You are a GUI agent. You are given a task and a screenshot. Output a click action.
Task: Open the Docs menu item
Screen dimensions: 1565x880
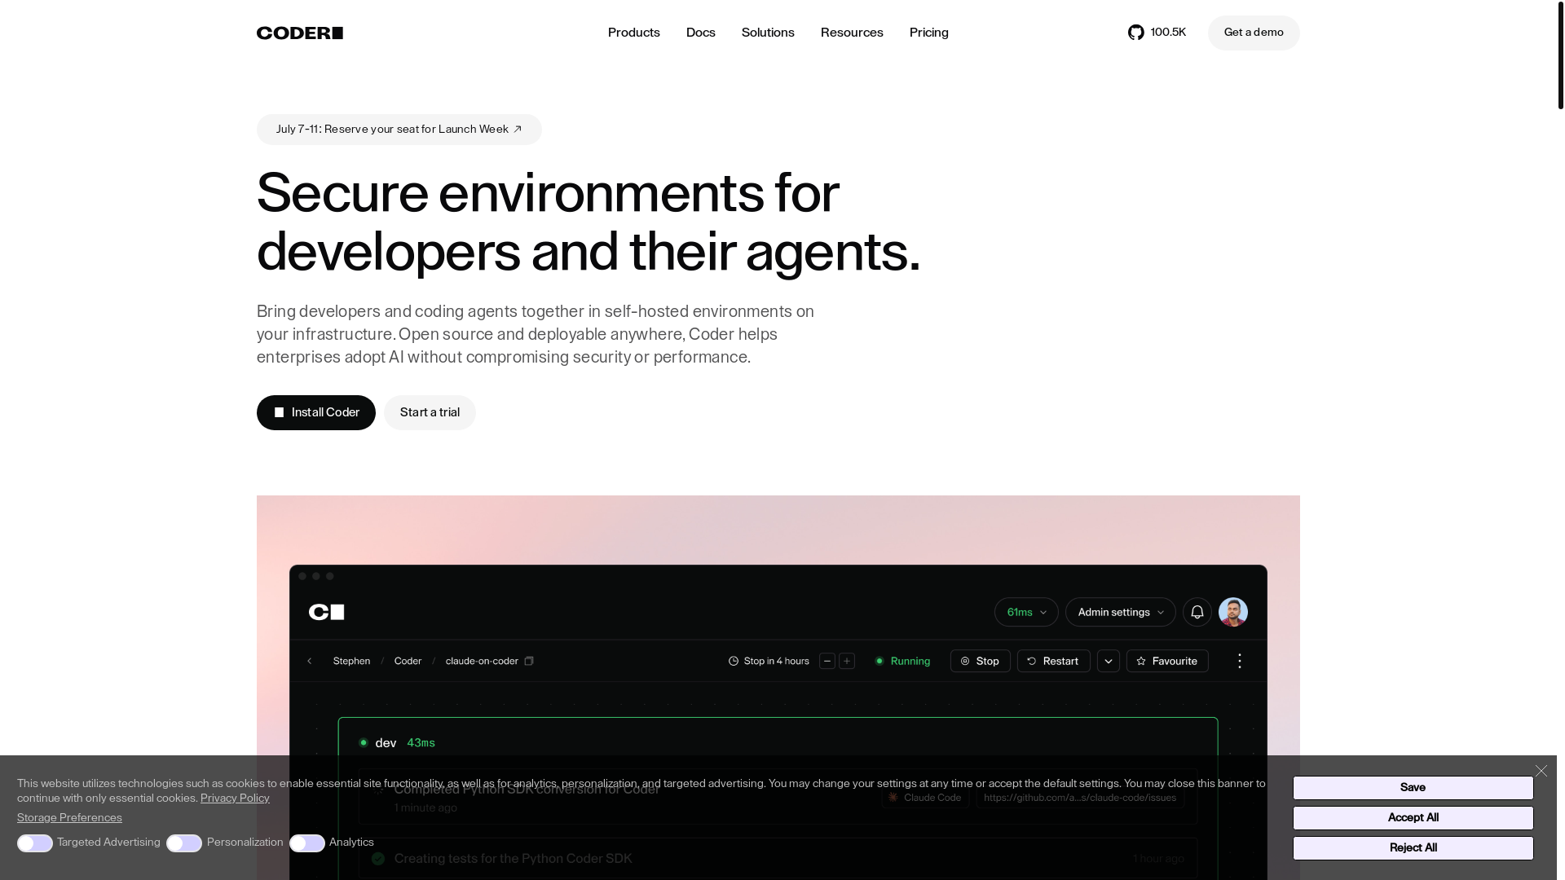tap(700, 33)
